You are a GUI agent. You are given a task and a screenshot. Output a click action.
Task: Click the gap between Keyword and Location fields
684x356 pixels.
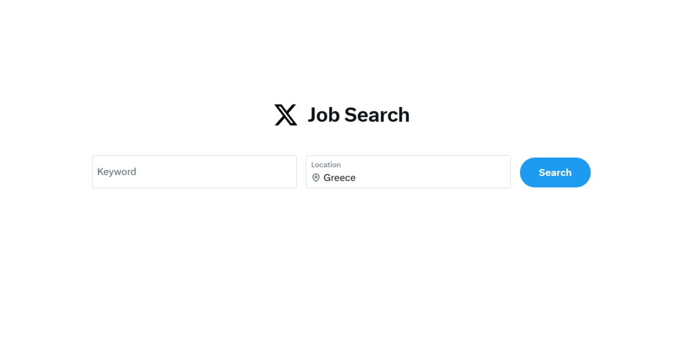point(301,171)
